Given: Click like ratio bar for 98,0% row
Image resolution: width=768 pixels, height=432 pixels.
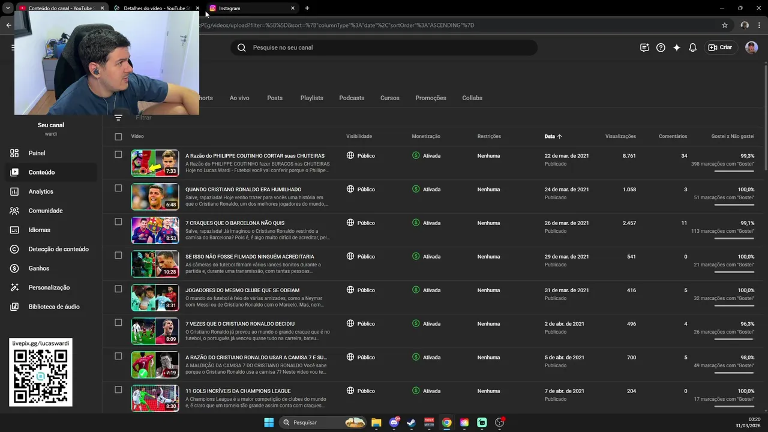Looking at the screenshot, I should (x=734, y=373).
